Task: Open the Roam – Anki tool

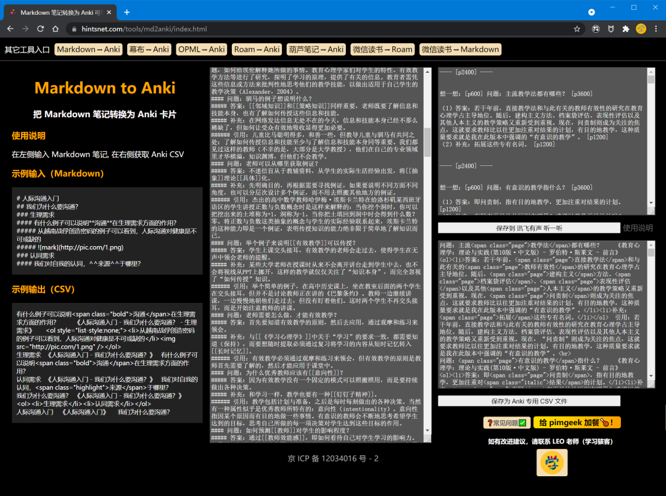Action: click(257, 49)
